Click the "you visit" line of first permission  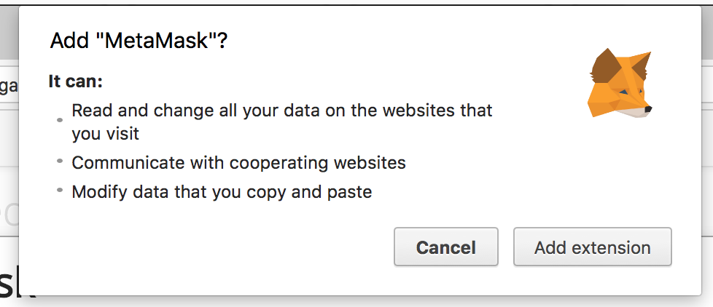pyautogui.click(x=105, y=134)
